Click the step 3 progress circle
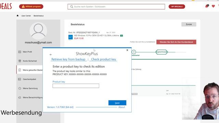This screenshot has height=123, width=219. pyautogui.click(x=134, y=52)
